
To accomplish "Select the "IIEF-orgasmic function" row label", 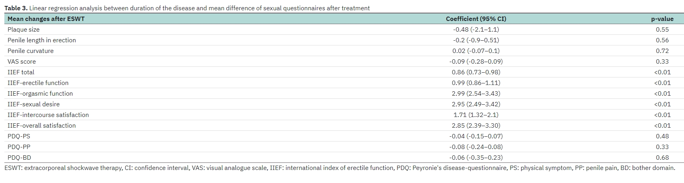I will [40, 94].
